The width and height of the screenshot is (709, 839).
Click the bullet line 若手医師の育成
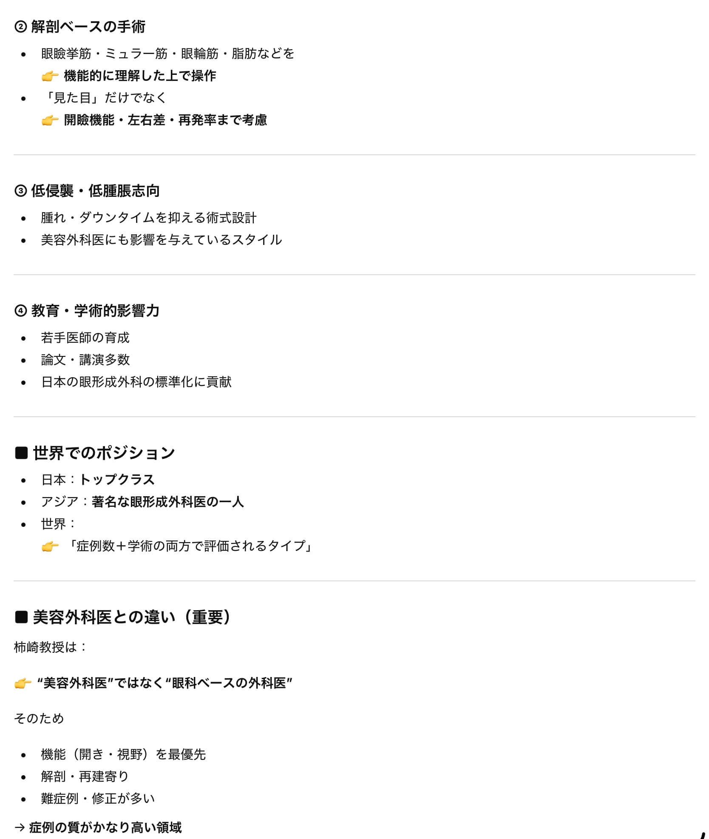tap(85, 338)
